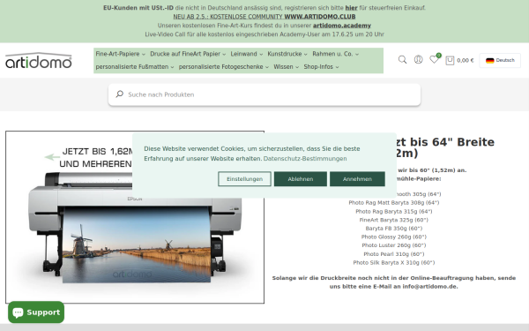This screenshot has width=529, height=331.
Task: Accept cookies with Annehmen button
Action: point(357,179)
